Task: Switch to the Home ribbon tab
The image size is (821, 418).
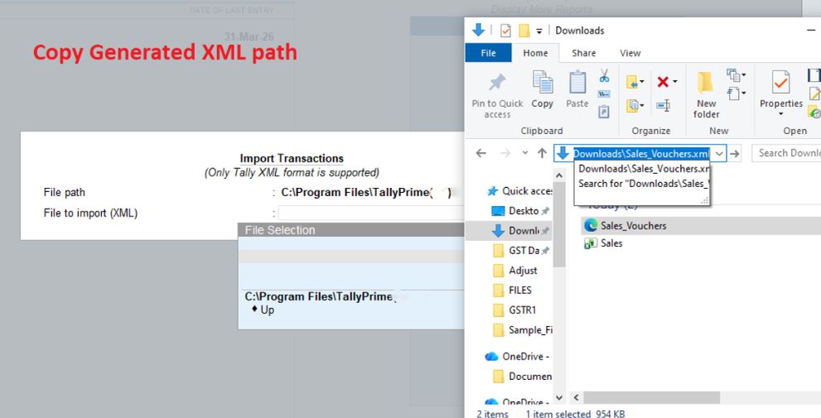Action: tap(535, 53)
